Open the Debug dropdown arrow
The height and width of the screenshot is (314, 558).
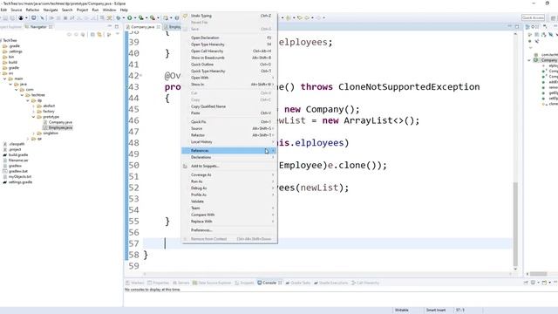(123, 17)
